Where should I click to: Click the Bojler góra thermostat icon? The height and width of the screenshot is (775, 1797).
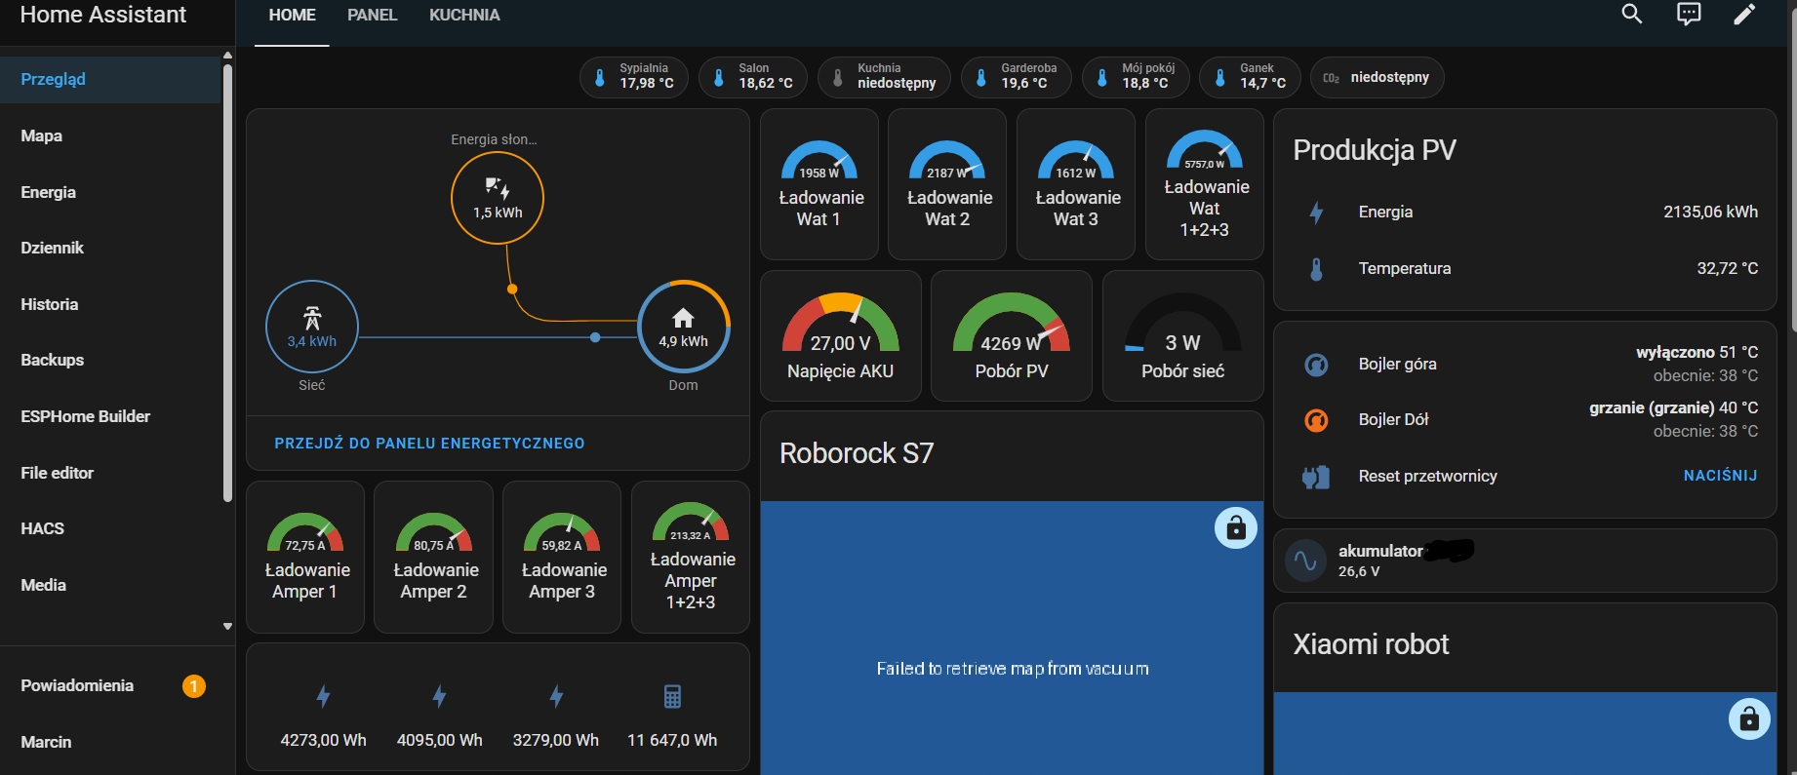tap(1316, 365)
